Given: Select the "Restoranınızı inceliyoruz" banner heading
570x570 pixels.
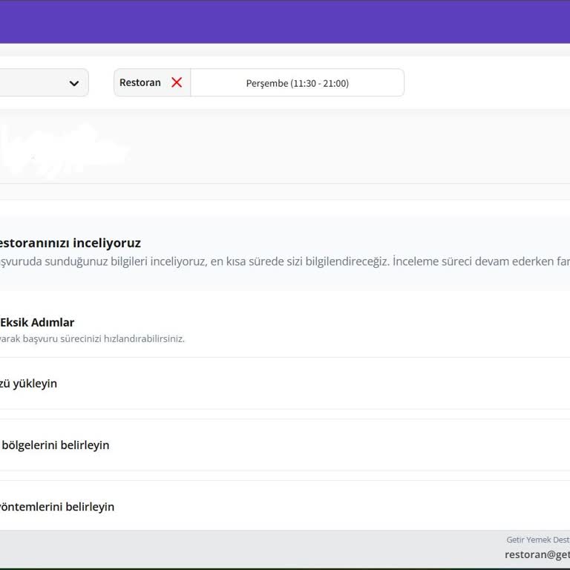Looking at the screenshot, I should pos(70,243).
